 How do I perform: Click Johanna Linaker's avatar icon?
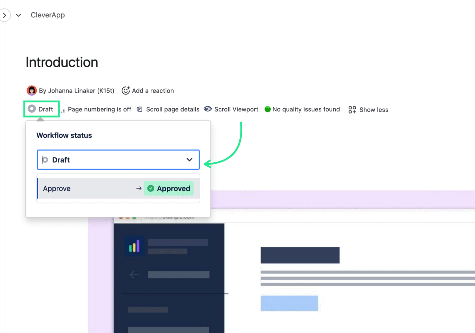[32, 90]
